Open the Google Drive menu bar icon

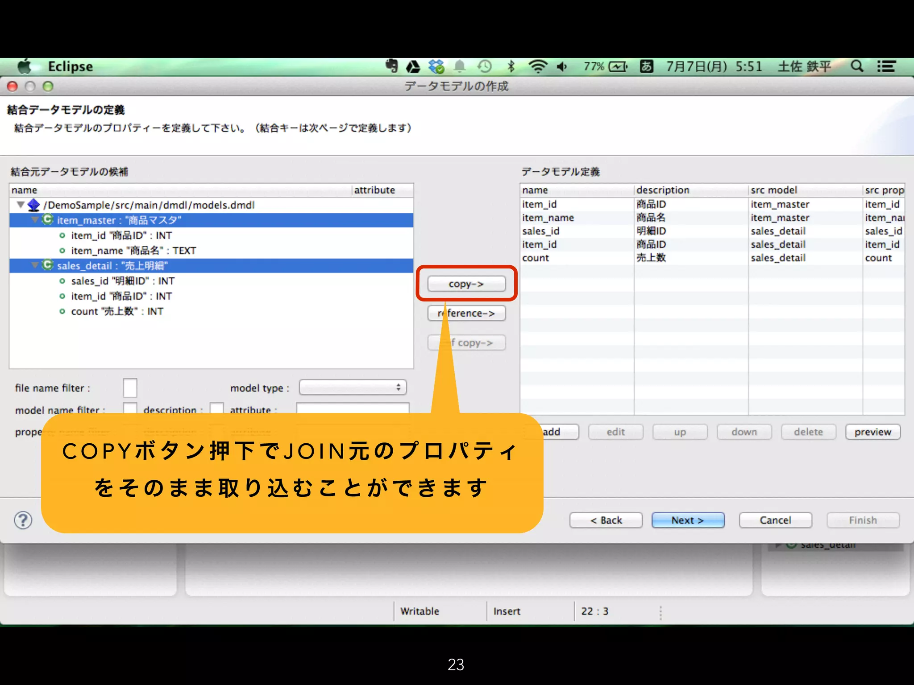[413, 67]
